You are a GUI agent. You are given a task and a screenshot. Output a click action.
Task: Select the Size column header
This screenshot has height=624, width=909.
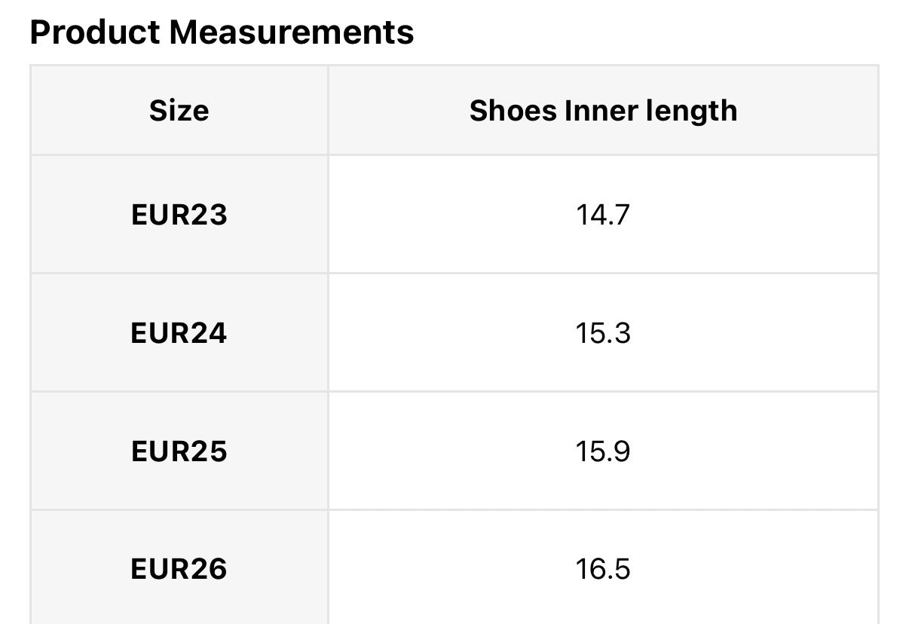click(x=179, y=111)
